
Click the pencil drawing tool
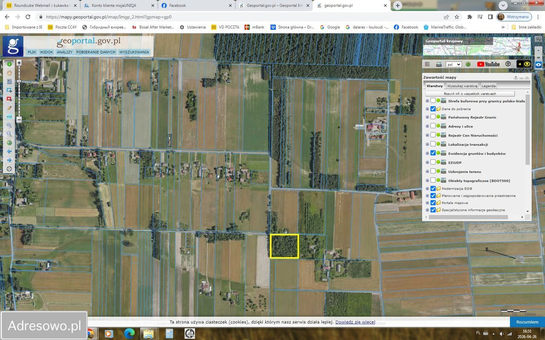click(9, 108)
